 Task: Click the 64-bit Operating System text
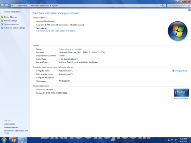point(68,59)
